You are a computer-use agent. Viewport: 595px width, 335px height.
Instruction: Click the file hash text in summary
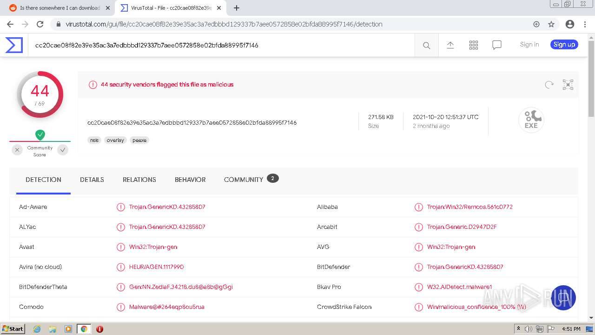coord(192,123)
